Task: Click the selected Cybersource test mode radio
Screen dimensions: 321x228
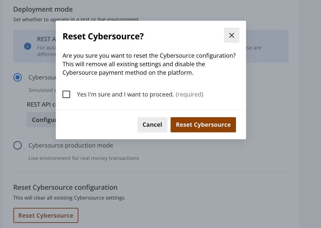Action: (x=18, y=77)
